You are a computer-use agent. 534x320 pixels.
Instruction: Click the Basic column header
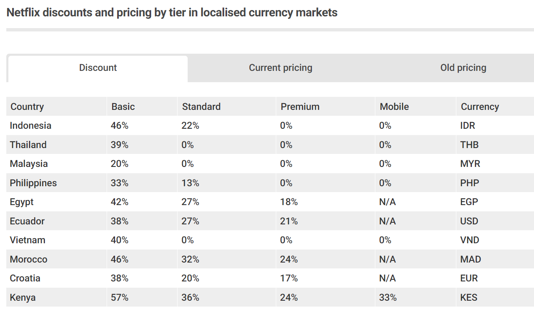123,107
